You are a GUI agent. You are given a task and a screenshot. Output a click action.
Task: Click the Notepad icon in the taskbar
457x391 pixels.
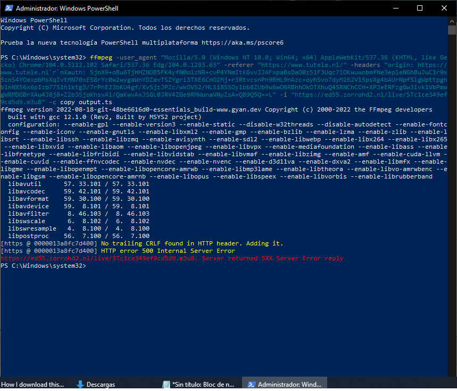pyautogui.click(x=166, y=384)
